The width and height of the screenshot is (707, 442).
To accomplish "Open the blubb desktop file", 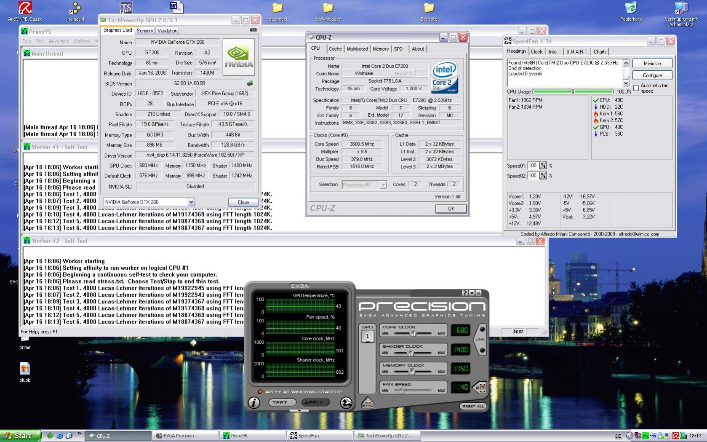I will (25, 372).
